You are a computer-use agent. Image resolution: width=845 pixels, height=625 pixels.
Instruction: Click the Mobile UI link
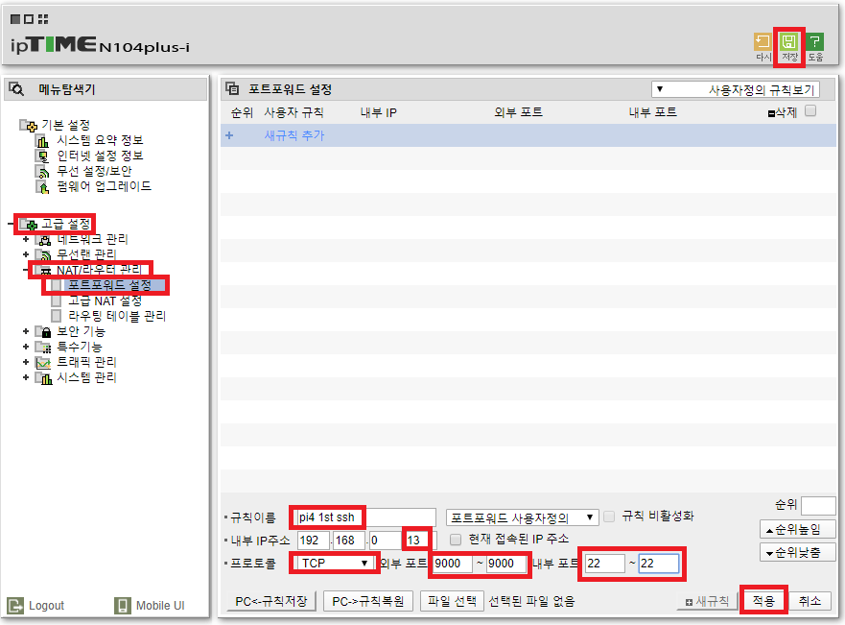pos(160,606)
